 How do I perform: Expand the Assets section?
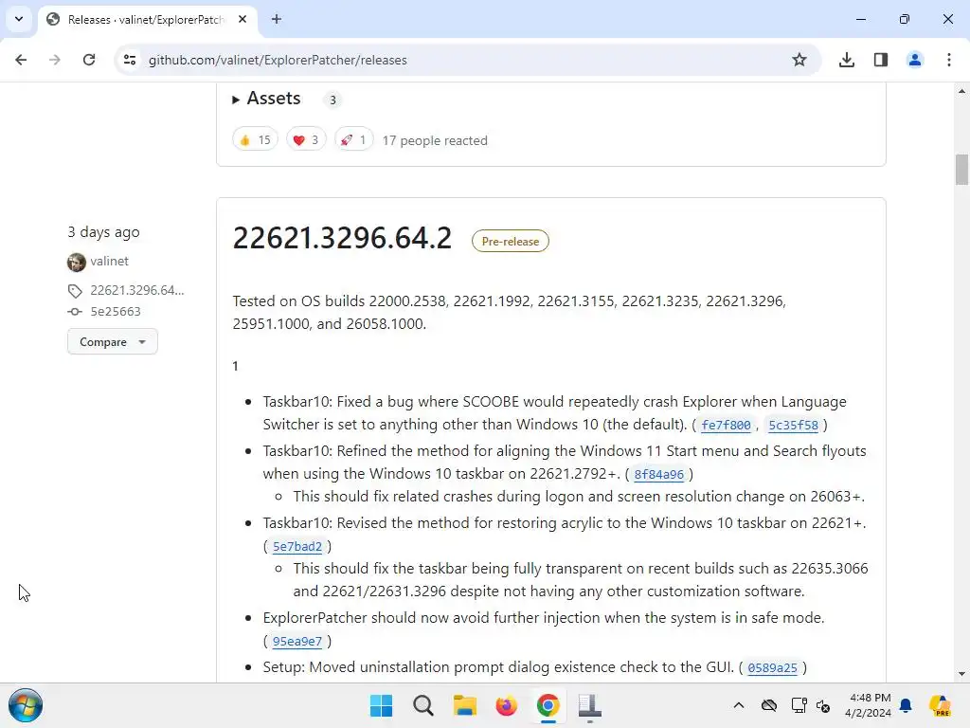pos(266,99)
